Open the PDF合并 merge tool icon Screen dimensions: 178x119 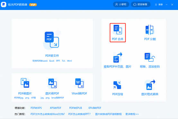(x=118, y=30)
